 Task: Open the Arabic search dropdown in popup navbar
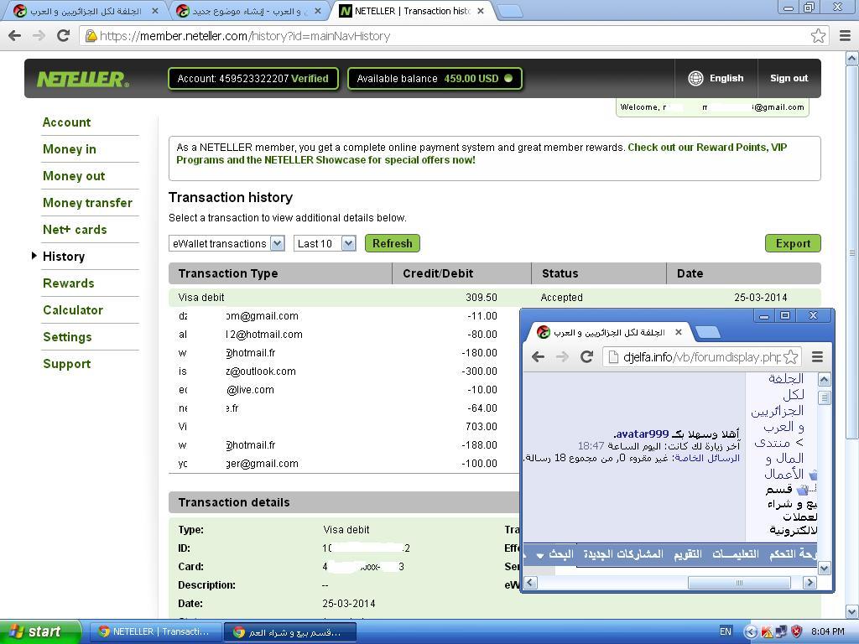555,554
